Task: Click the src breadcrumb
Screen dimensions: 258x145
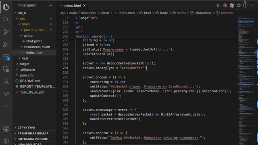Action: click(63, 13)
